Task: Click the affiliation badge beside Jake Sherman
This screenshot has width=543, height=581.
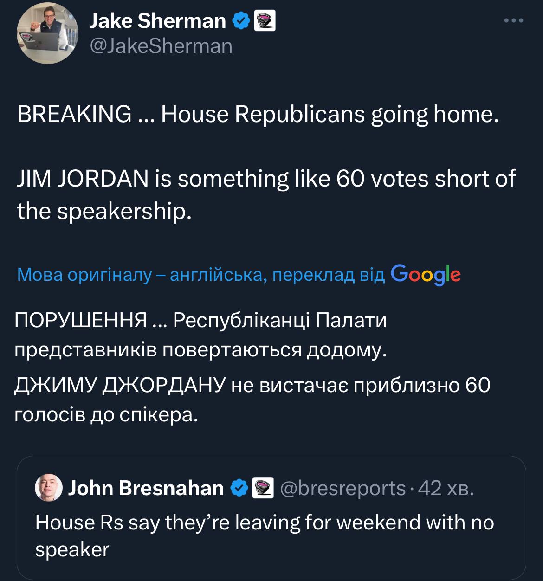Action: (265, 21)
